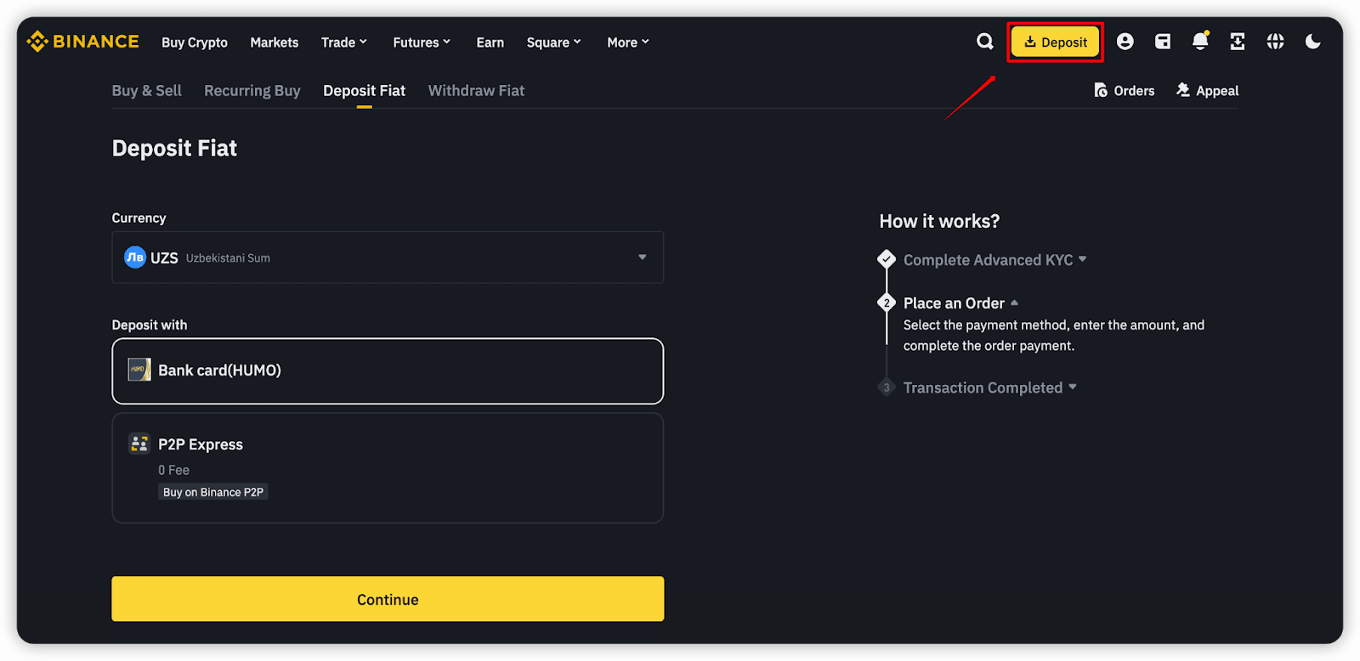1360x661 pixels.
Task: Switch to Recurring Buy tab
Action: [252, 90]
